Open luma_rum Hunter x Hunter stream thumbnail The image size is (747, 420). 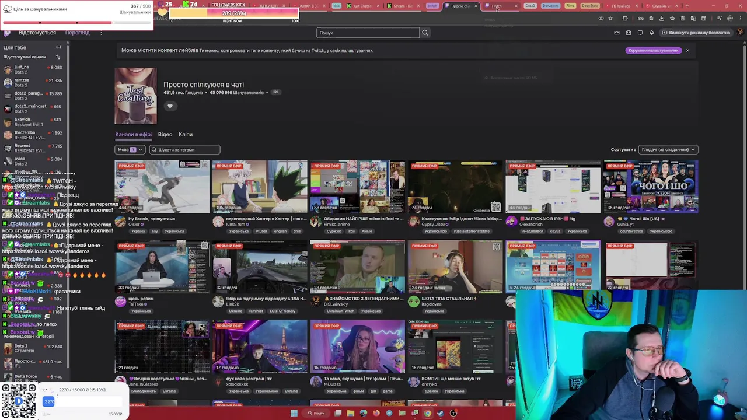260,187
